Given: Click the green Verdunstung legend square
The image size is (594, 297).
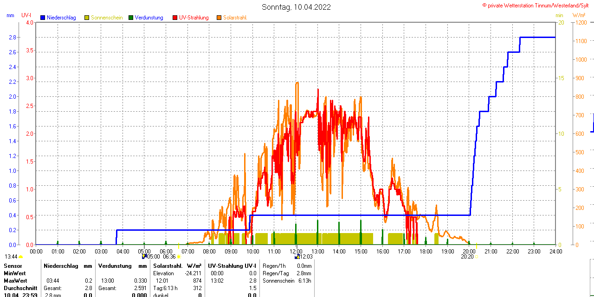Looking at the screenshot, I should pyautogui.click(x=131, y=18).
